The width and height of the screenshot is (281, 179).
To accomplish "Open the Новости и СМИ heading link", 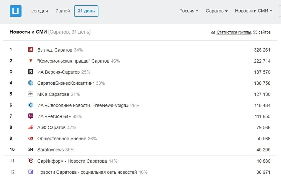I will (28, 32).
